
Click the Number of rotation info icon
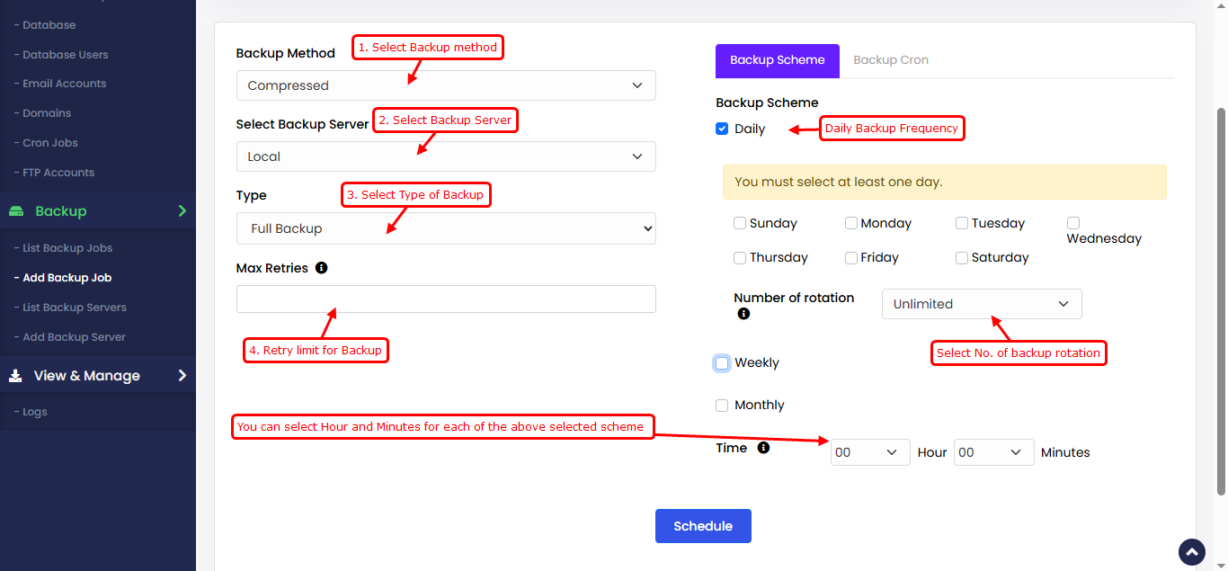743,315
